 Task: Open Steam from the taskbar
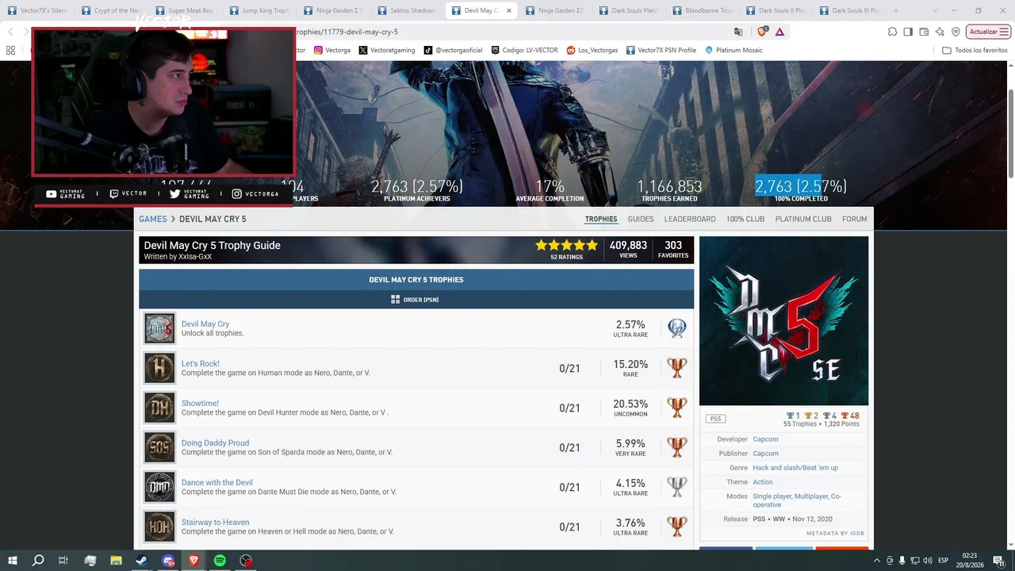[141, 561]
